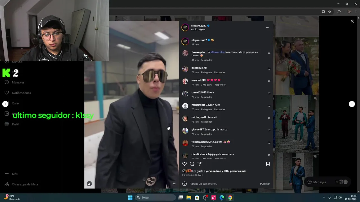View likes on escarlett801's comment
Image resolution: width=360 pixels, height=202 pixels.
(x=207, y=85)
